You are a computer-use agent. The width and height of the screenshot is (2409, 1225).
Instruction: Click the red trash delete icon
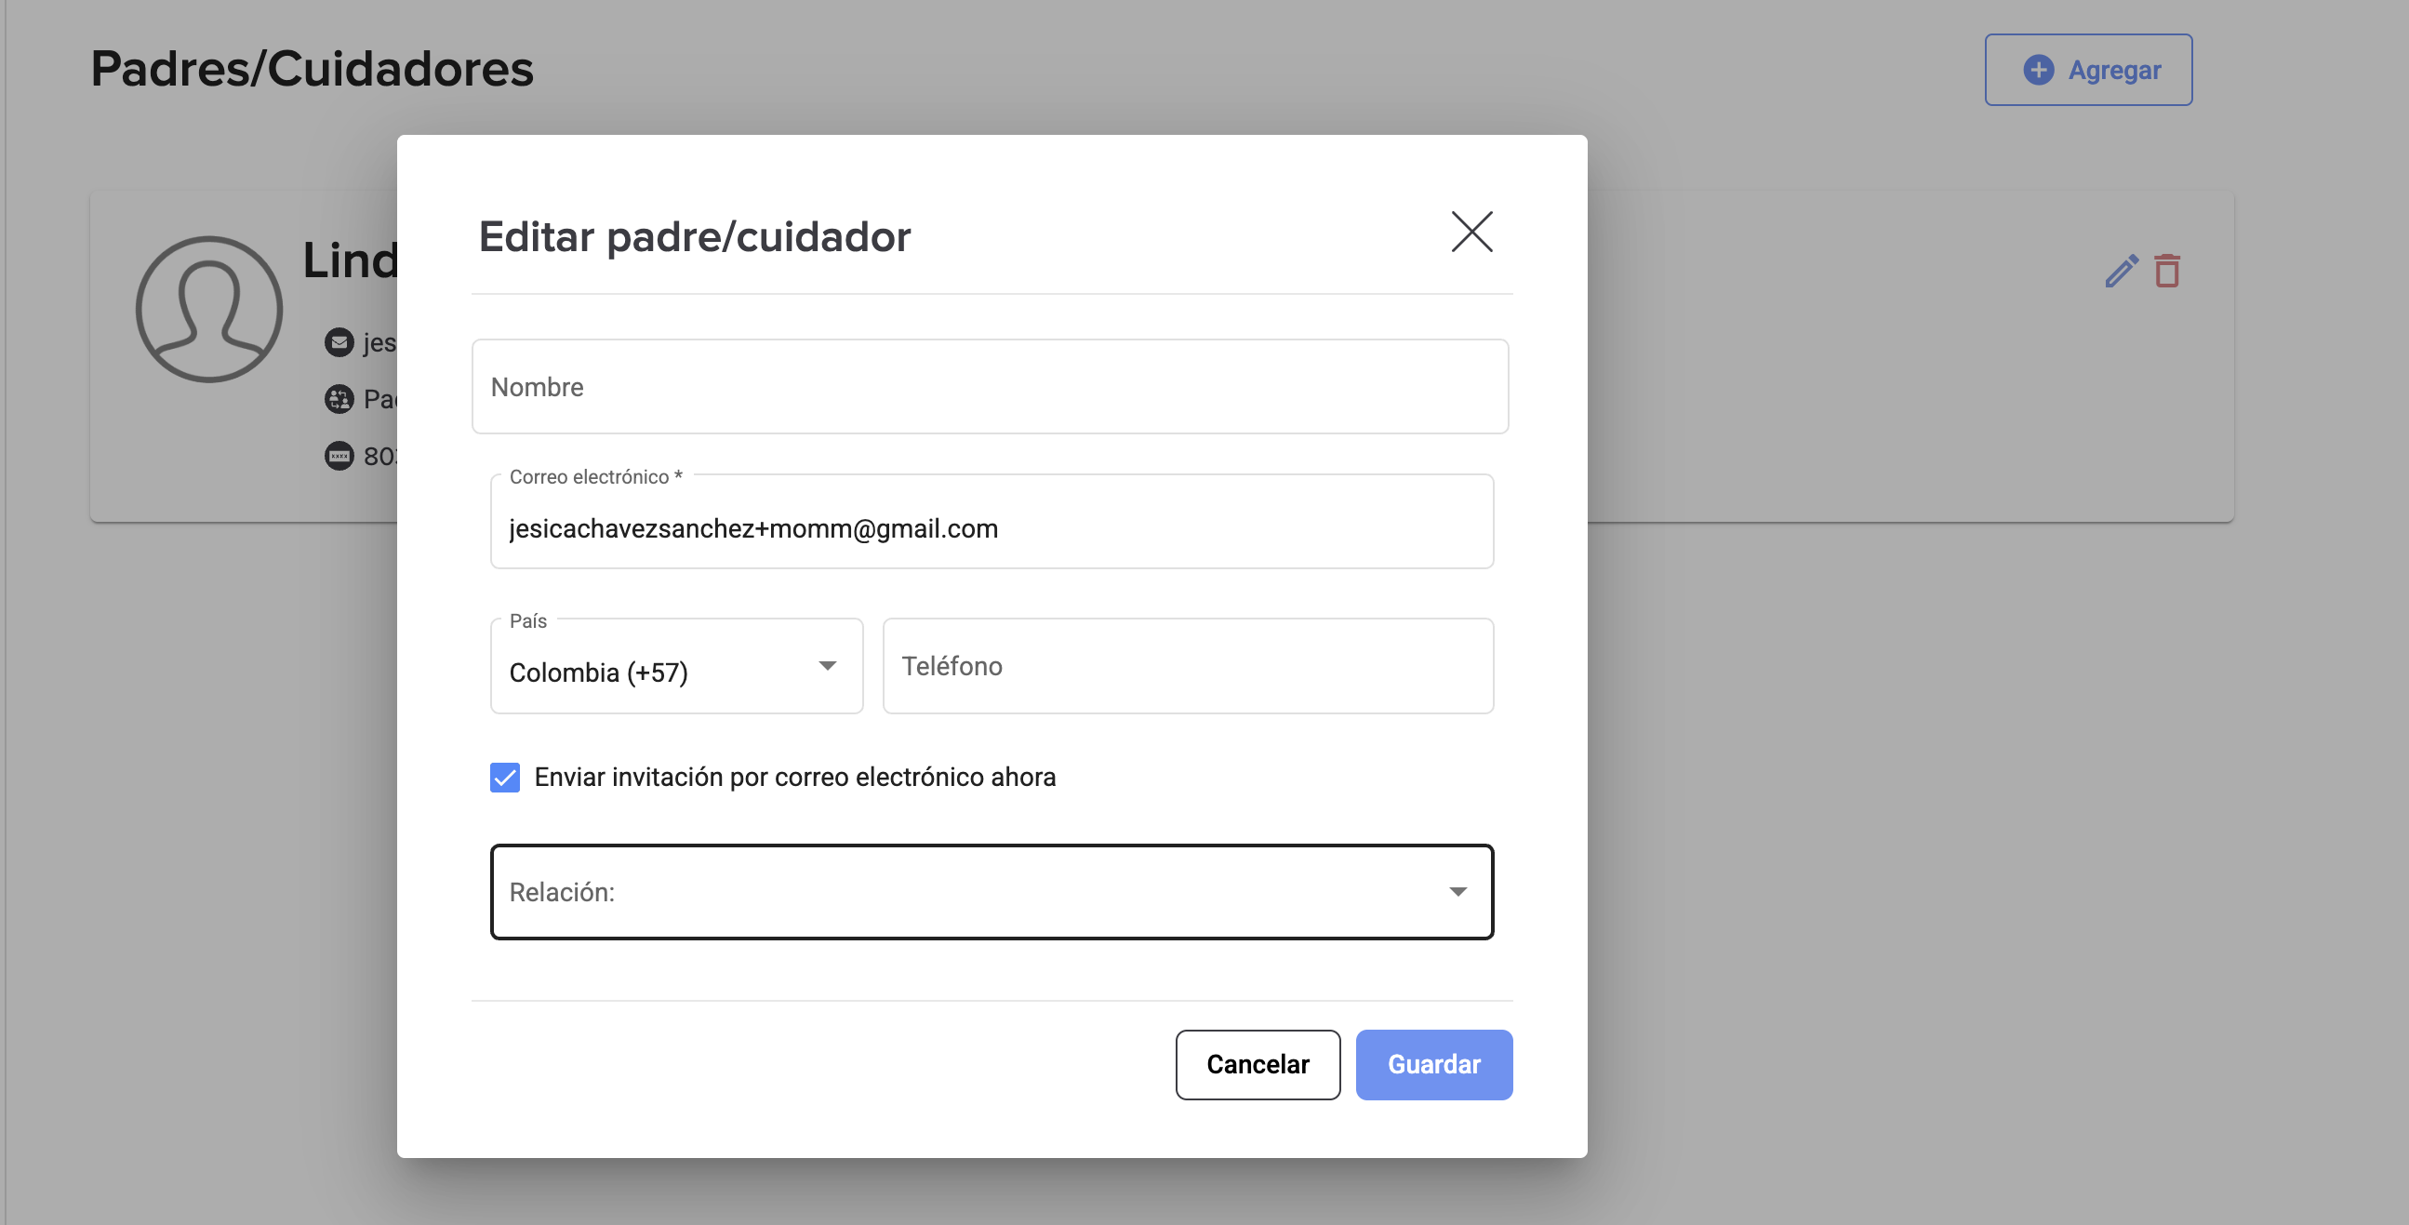tap(2167, 272)
